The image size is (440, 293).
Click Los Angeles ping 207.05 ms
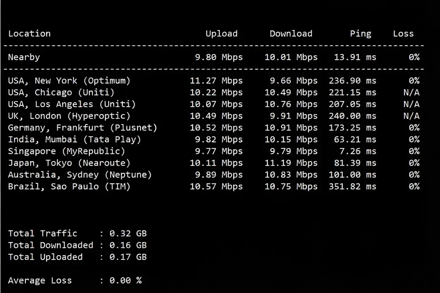click(x=353, y=105)
